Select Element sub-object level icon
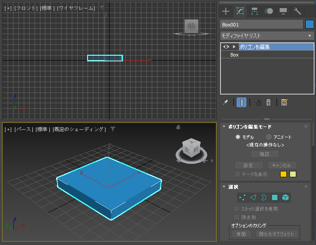 (x=285, y=197)
